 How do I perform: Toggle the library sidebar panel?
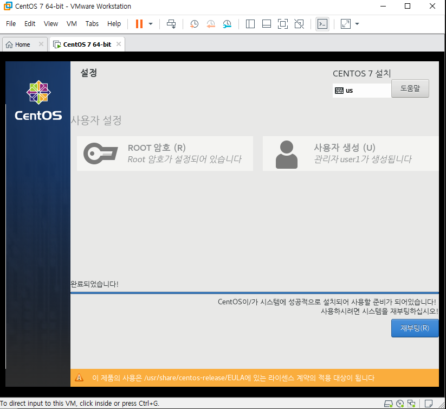[x=250, y=24]
